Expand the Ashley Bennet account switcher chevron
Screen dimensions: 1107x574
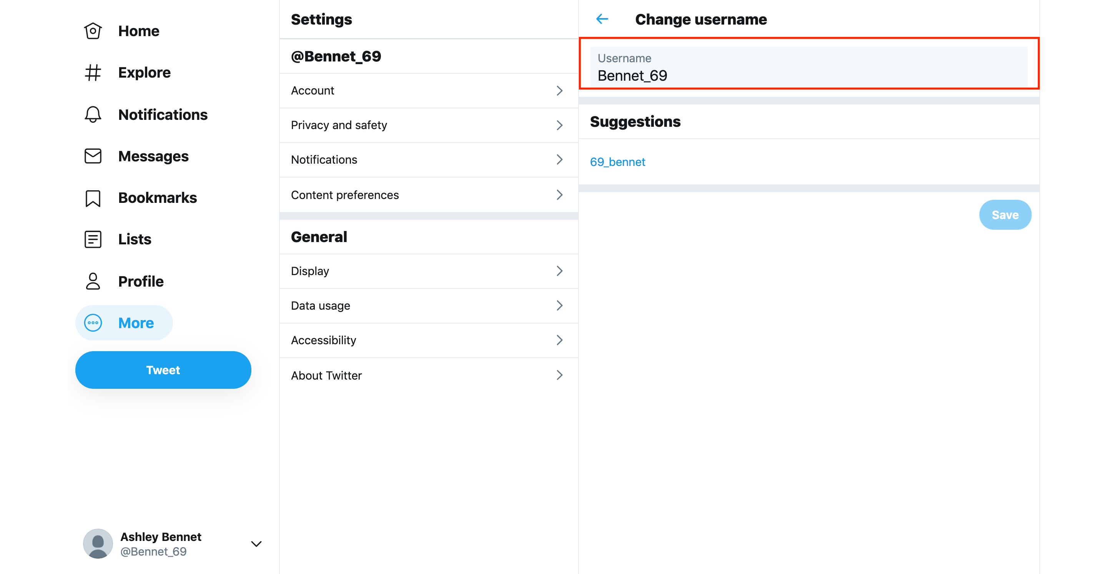click(x=256, y=544)
